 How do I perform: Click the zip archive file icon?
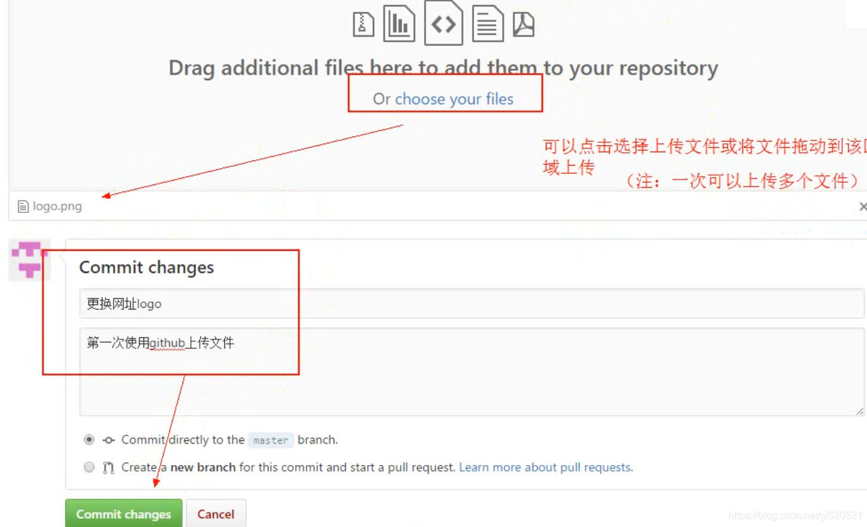pyautogui.click(x=363, y=25)
